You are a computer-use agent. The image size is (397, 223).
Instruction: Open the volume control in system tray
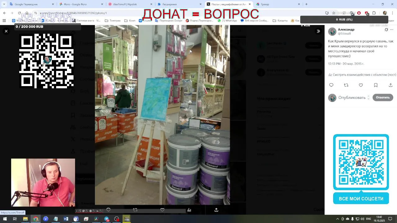(362, 219)
